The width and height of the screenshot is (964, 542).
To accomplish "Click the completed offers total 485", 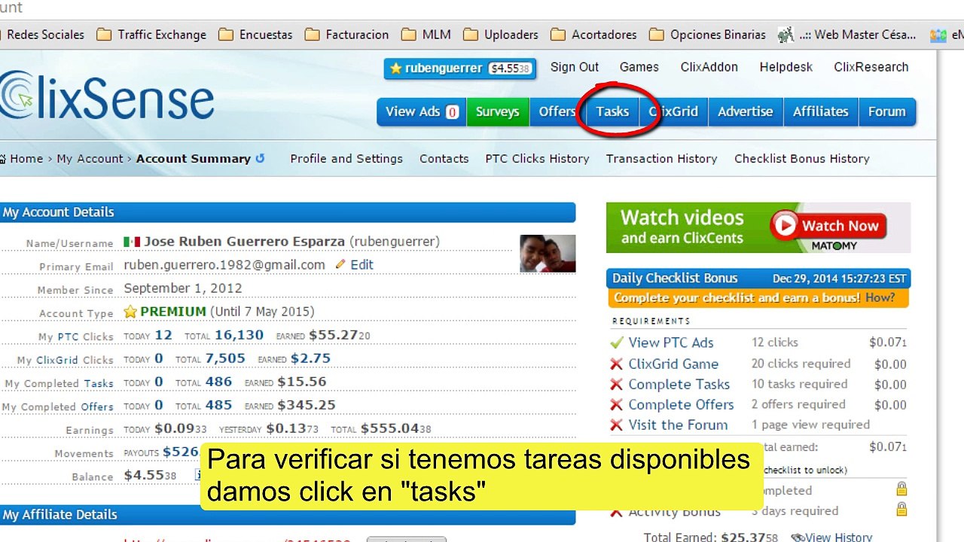I will (x=218, y=406).
